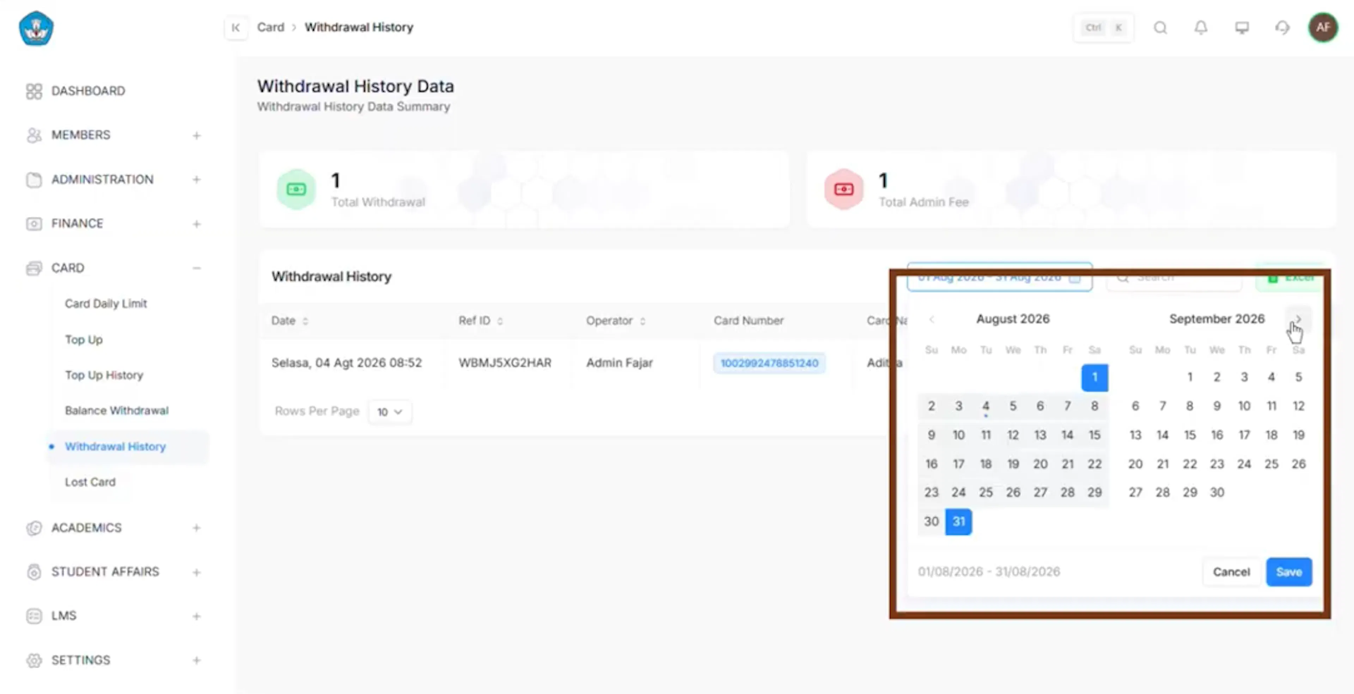Open notifications bell
Viewport: 1354px width, 694px height.
[1201, 27]
